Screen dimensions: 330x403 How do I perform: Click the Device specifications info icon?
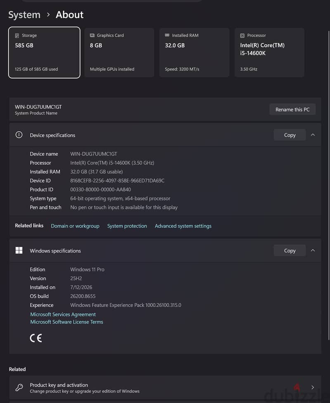point(19,135)
